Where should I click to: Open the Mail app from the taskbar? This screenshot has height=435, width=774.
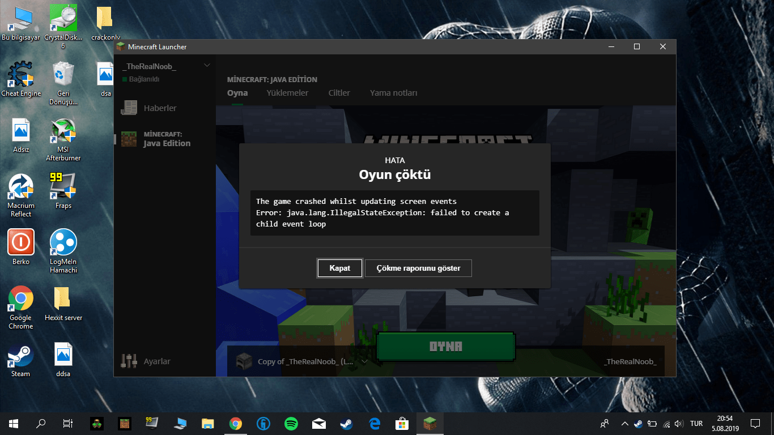click(x=319, y=423)
